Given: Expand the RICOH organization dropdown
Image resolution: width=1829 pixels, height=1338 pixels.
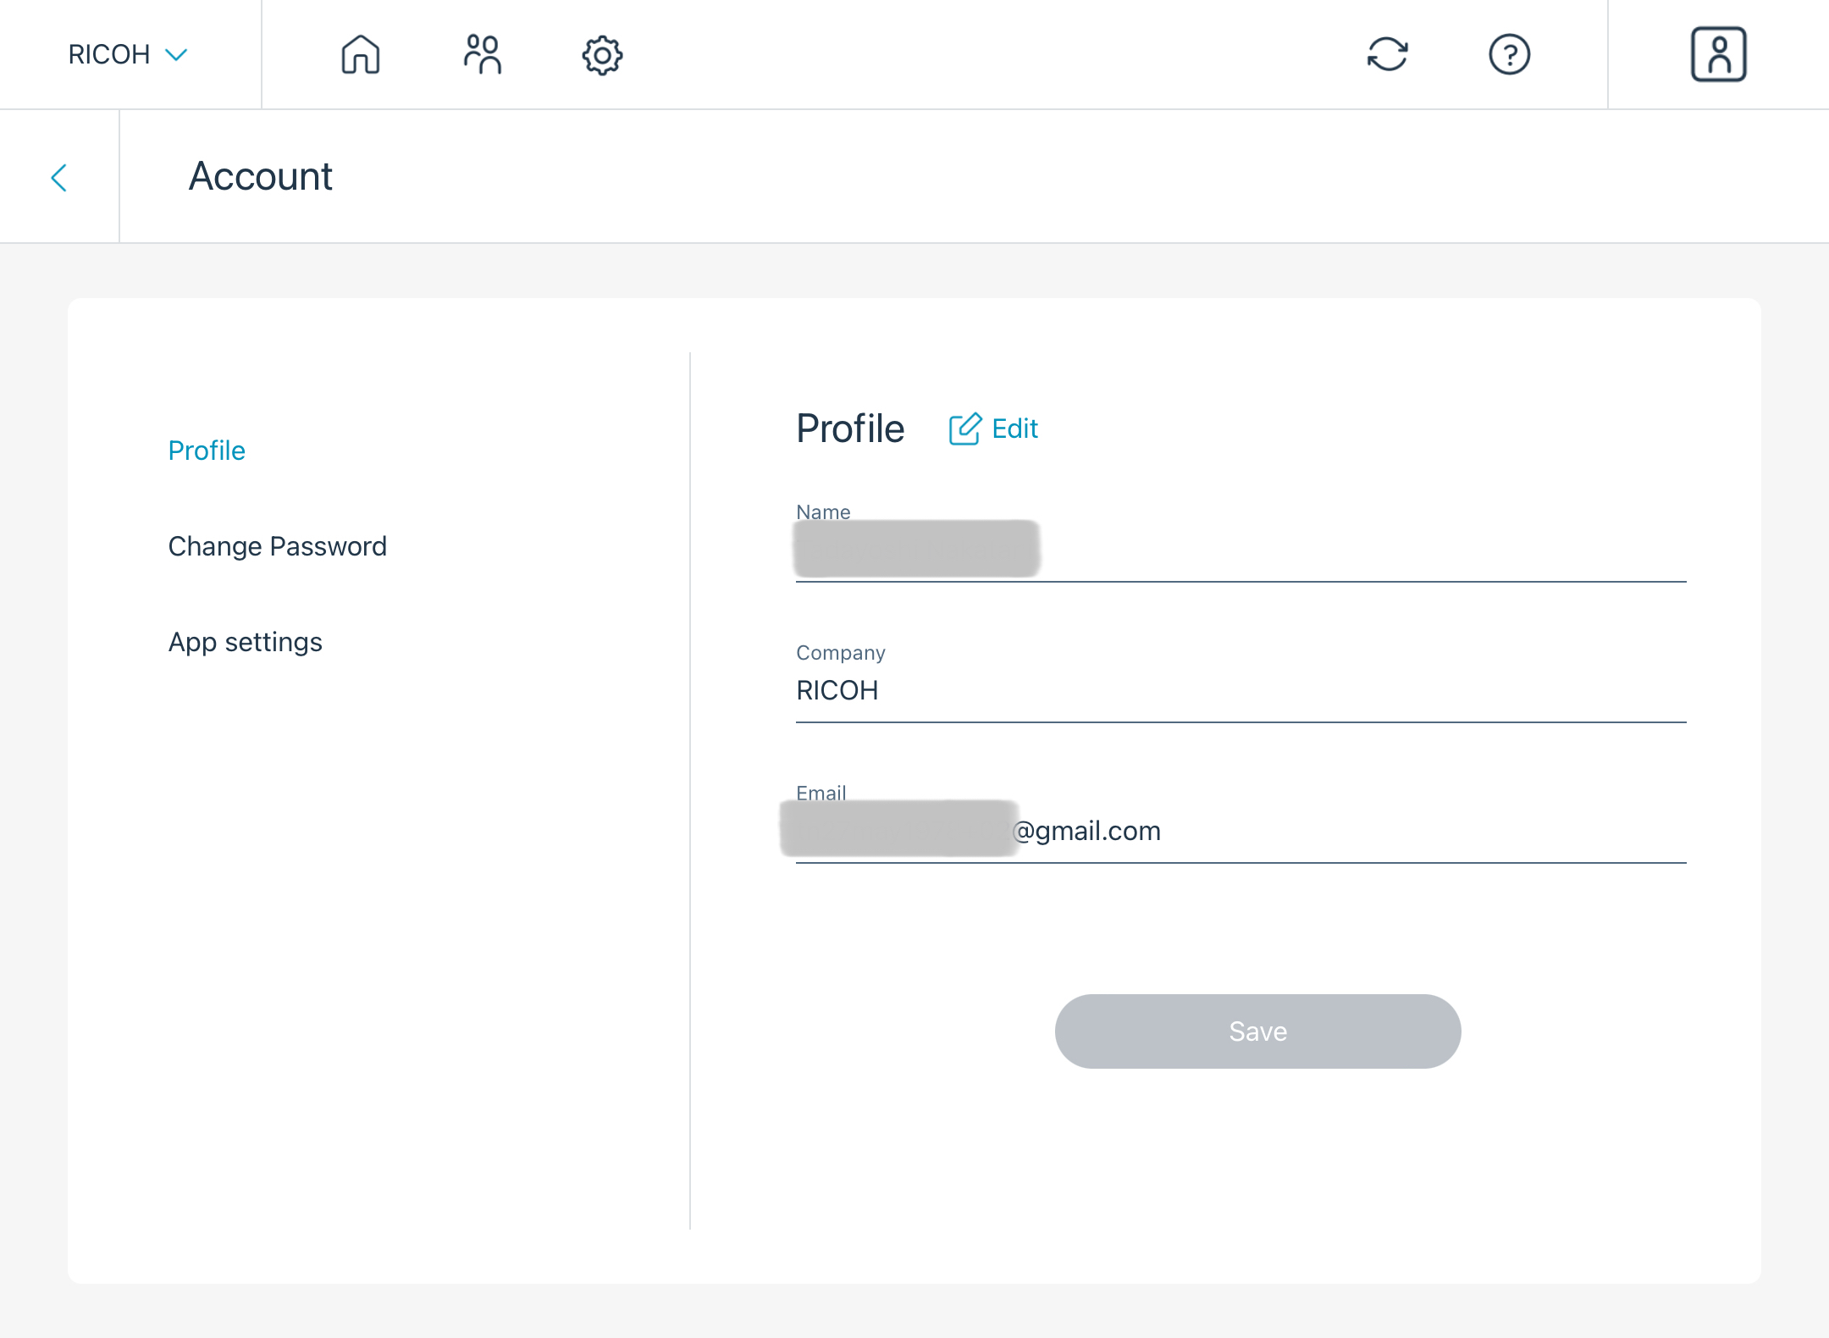Looking at the screenshot, I should [110, 55].
